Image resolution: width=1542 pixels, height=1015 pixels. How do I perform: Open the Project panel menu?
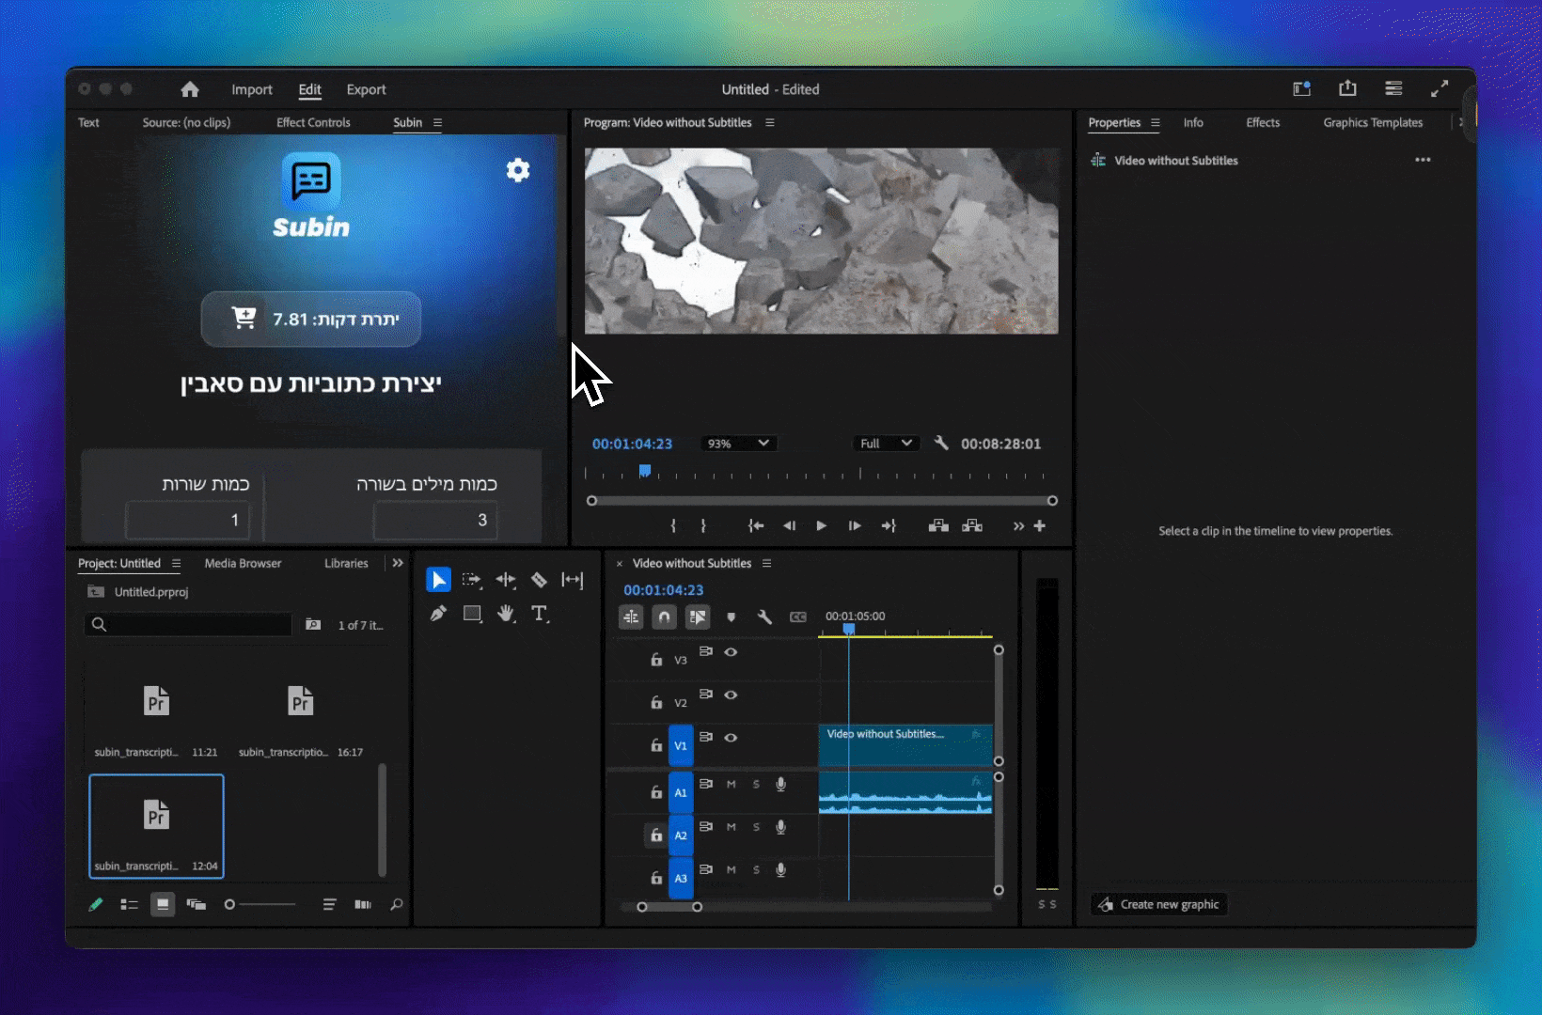176,564
